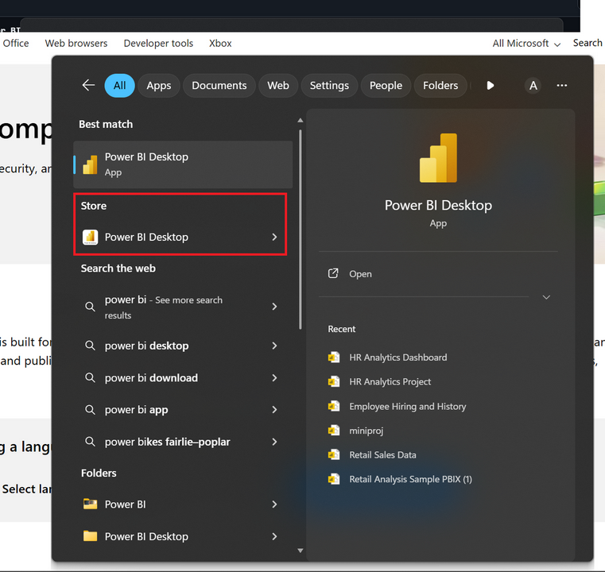Click search icon beside 'power bi app'
Image resolution: width=605 pixels, height=572 pixels.
90,410
